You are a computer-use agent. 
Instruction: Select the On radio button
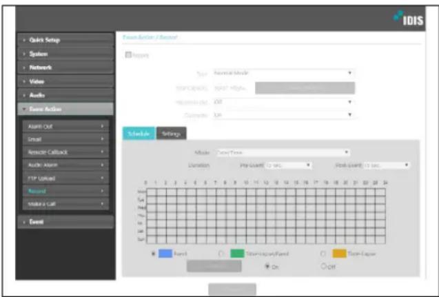[x=267, y=266]
